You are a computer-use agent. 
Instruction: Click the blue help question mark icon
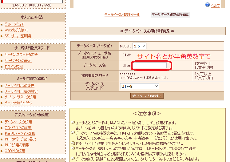208,5
